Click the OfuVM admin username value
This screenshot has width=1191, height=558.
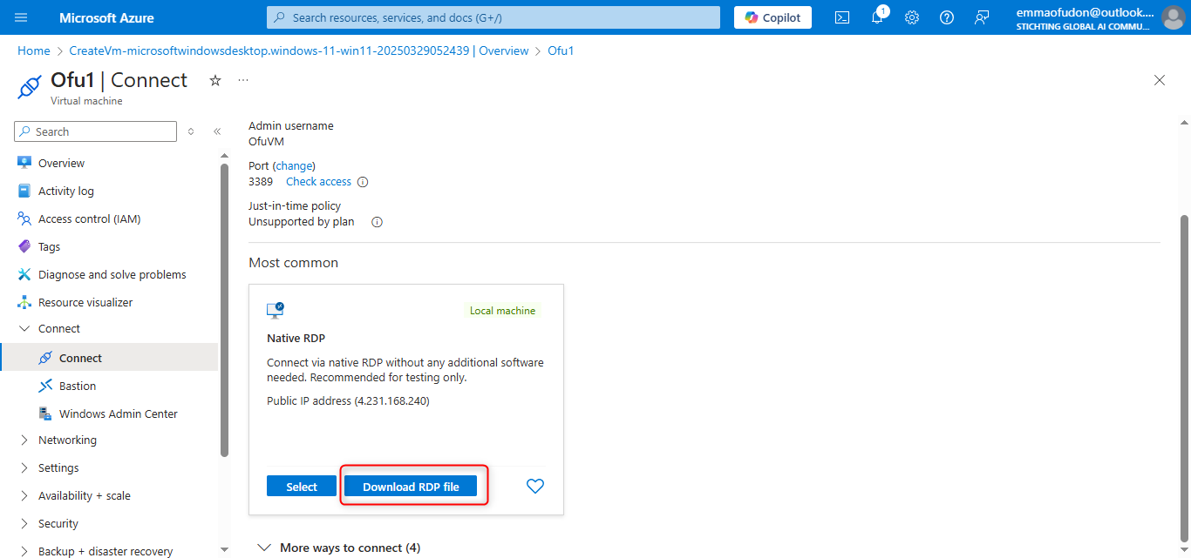(x=266, y=142)
